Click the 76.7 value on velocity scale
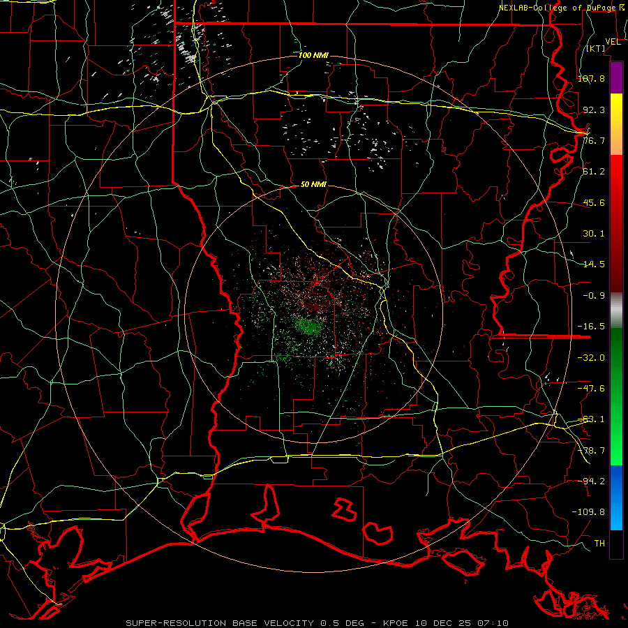628x628 pixels. (594, 140)
